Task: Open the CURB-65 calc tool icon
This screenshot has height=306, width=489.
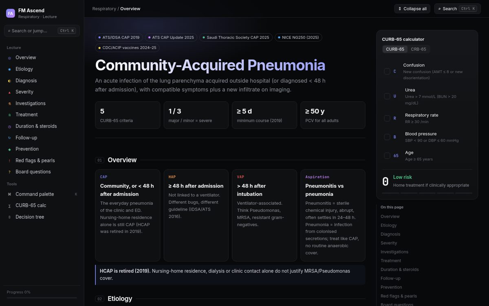Action: pos(9,206)
